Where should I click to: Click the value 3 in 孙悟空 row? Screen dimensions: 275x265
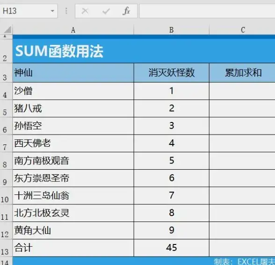coord(172,126)
